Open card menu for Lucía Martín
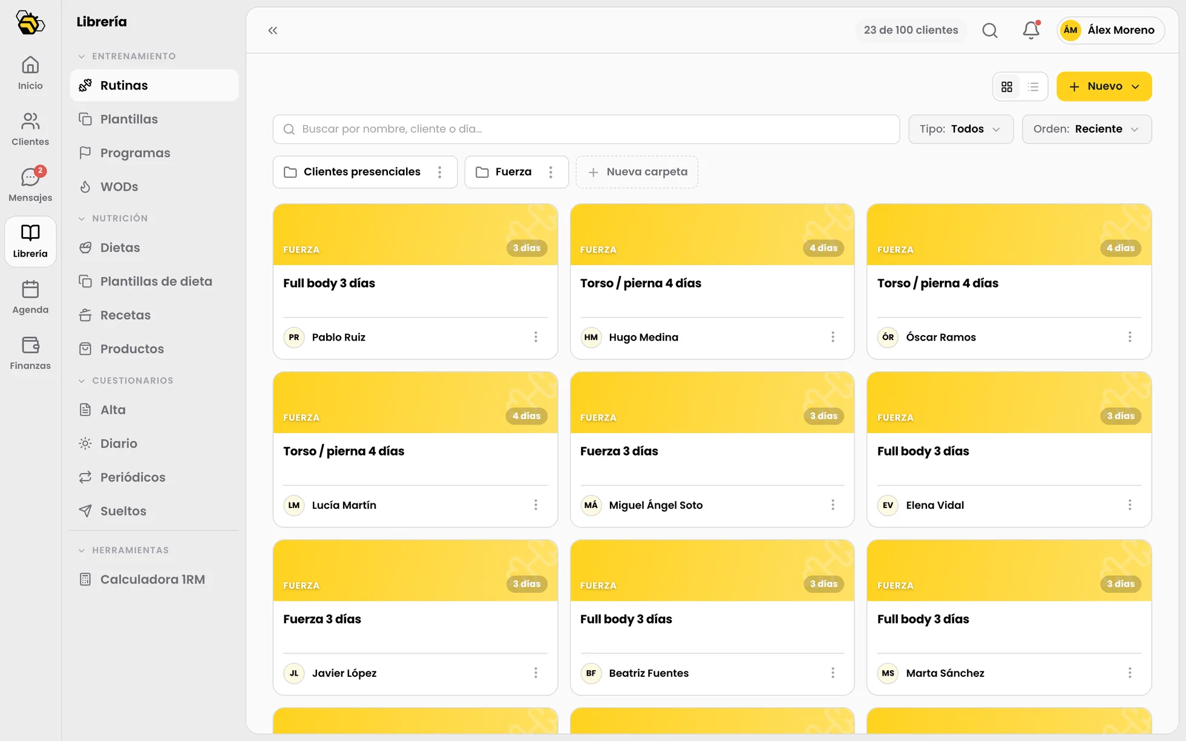 pyautogui.click(x=536, y=505)
